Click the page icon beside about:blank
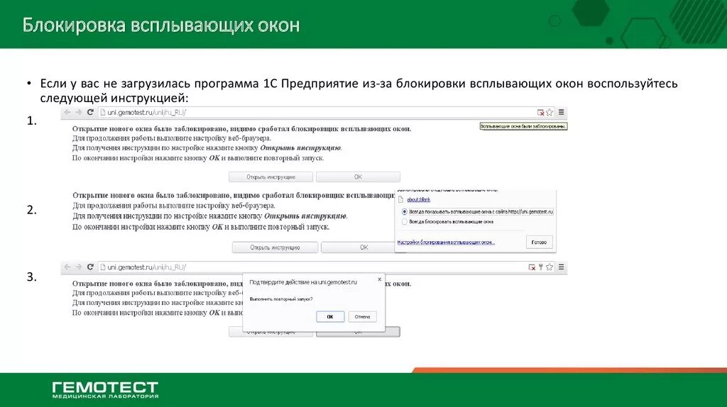Viewport: 727px width, 407px height. click(x=401, y=199)
